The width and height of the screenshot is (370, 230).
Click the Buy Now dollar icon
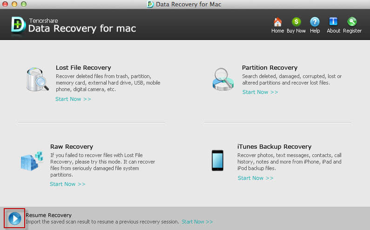296,22
